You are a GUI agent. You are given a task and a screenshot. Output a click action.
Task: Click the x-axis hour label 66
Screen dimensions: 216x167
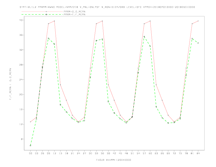pyautogui.click(x=162, y=153)
